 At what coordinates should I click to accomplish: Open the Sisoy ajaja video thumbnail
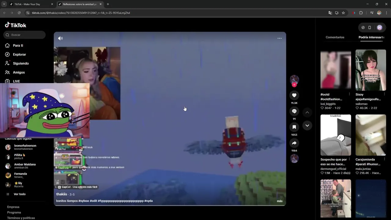371,70
